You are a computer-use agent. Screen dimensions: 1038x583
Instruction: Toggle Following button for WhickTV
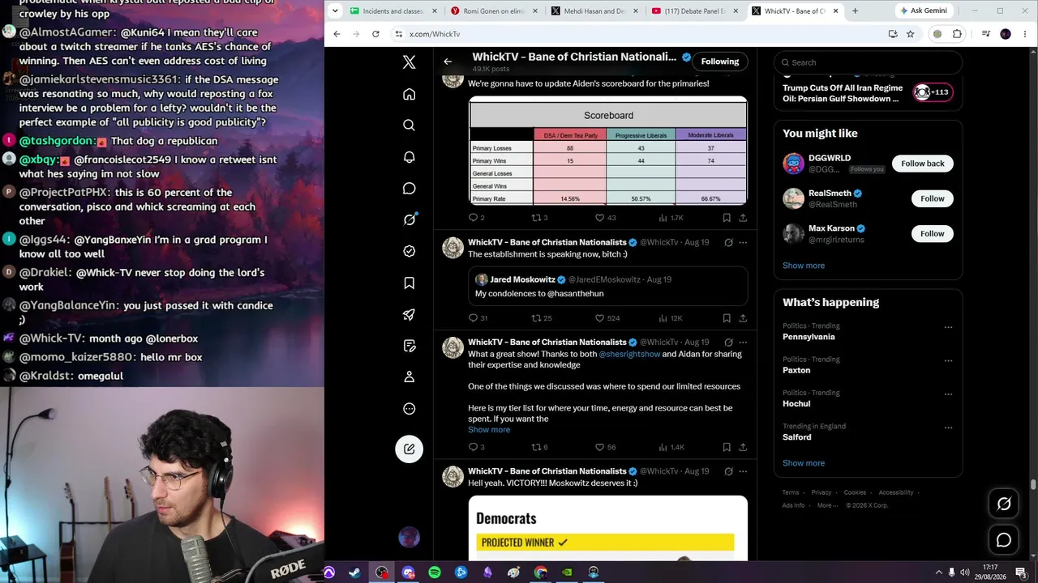pos(720,62)
